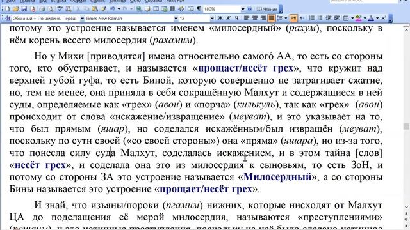Click the vertical scrollbar thumb
The image size is (410, 230).
pyautogui.click(x=406, y=126)
